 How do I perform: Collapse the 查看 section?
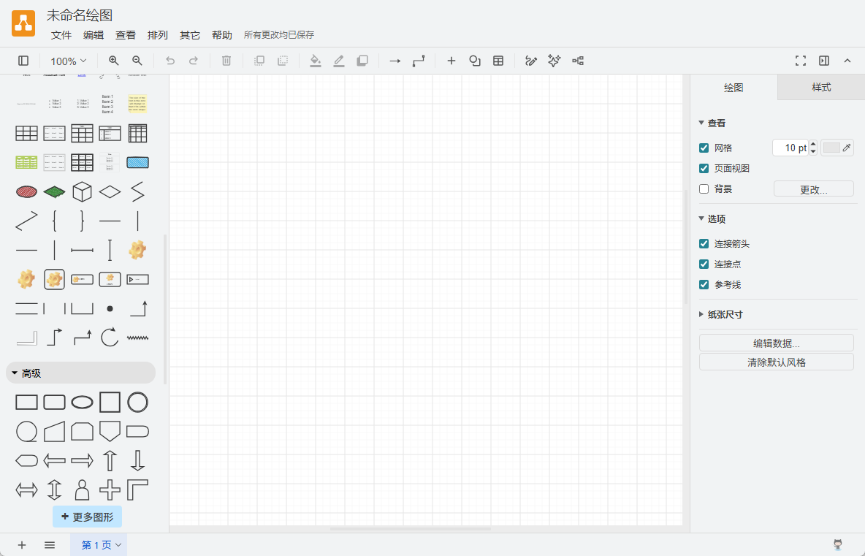(x=712, y=123)
